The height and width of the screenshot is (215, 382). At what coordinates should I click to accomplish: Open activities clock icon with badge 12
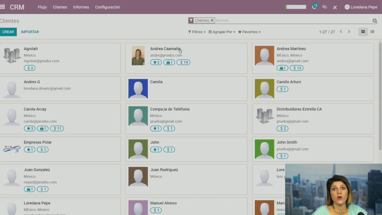click(x=315, y=7)
